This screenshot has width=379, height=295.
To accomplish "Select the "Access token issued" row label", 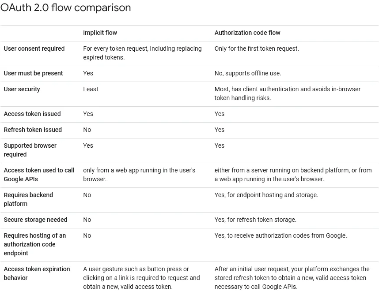I will tap(32, 114).
